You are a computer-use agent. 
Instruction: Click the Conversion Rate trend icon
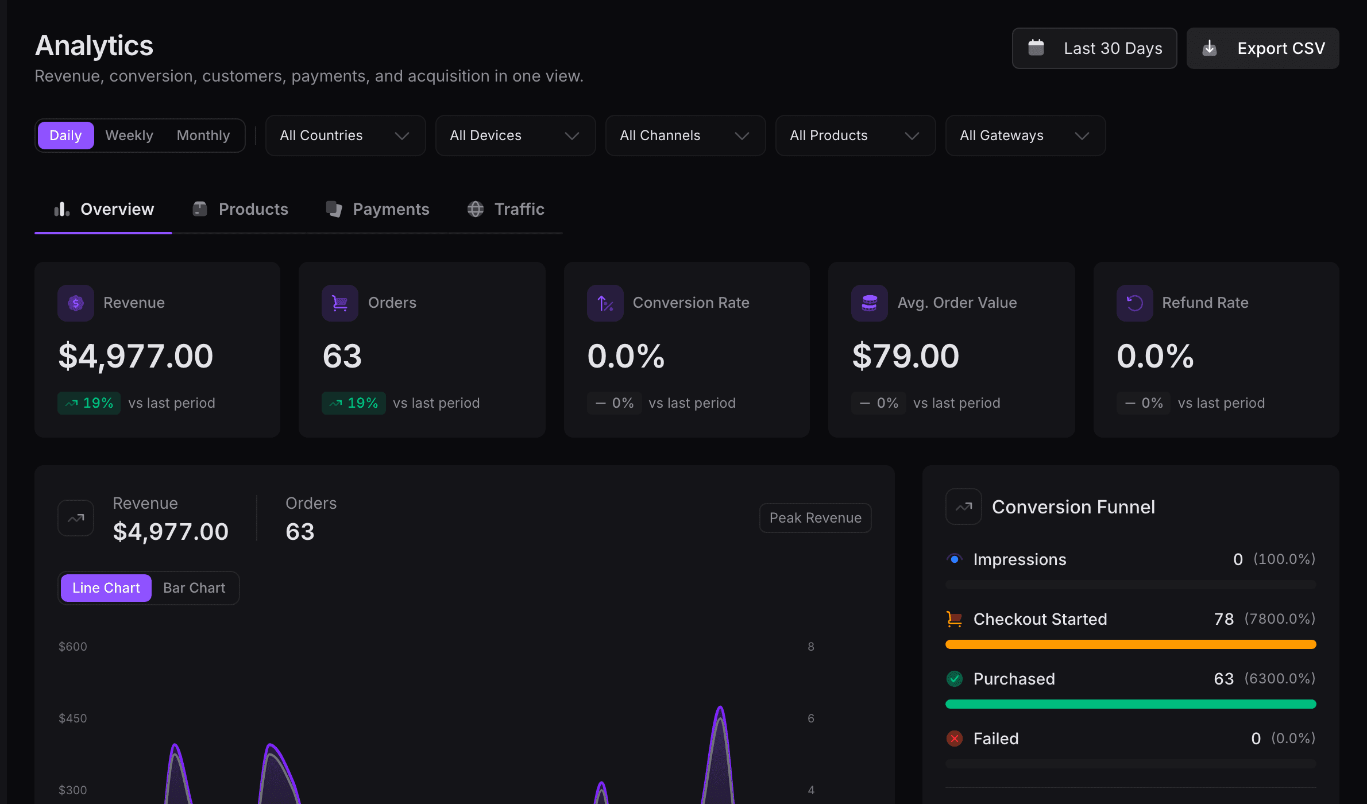604,303
